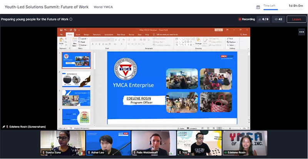Click the Reset slide button
The width and height of the screenshot is (308, 159).
coord(82,42)
